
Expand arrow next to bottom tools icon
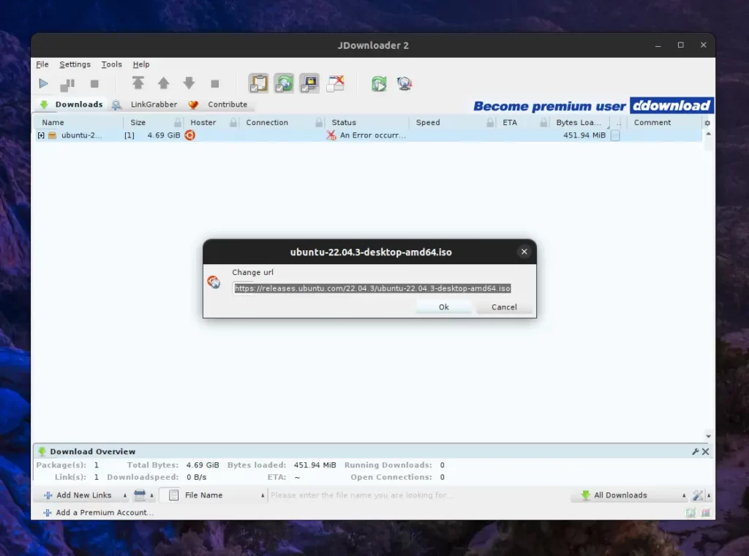point(709,495)
